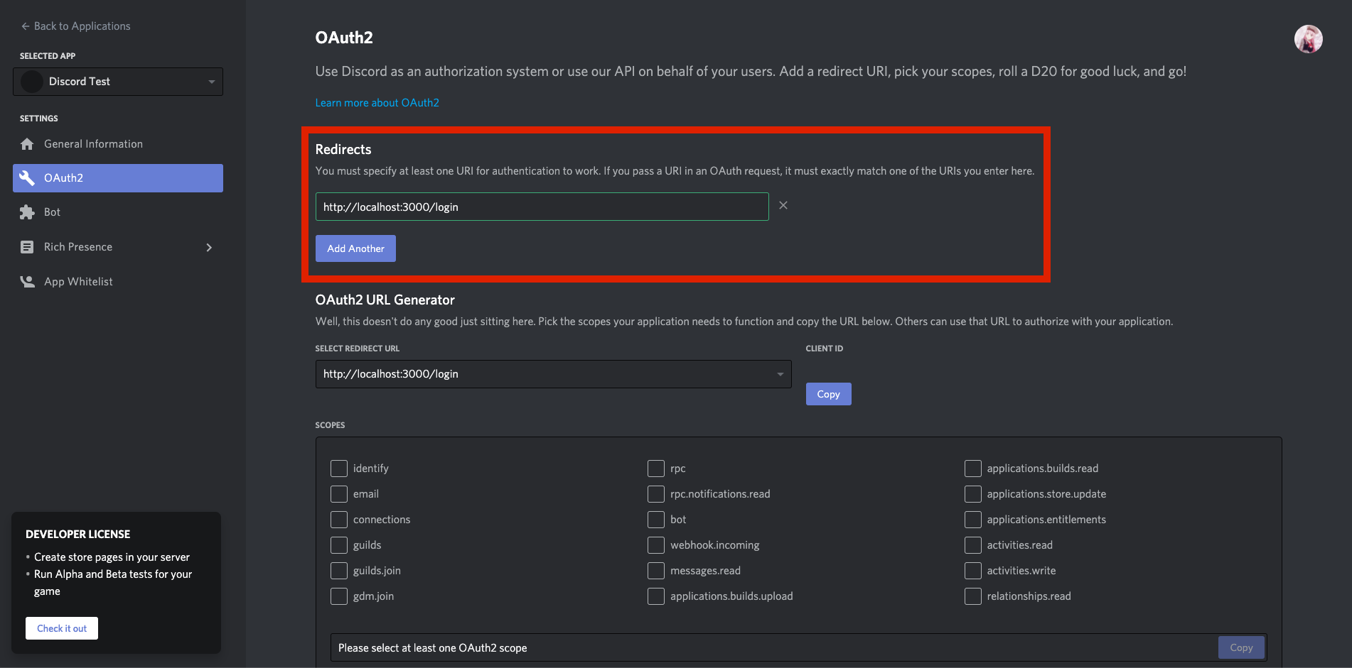Open the Select Redirect URL dropdown
The image size is (1352, 668).
click(553, 374)
